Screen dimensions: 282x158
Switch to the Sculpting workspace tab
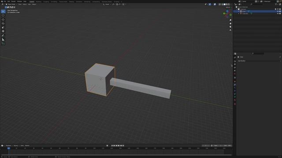pos(46,2)
